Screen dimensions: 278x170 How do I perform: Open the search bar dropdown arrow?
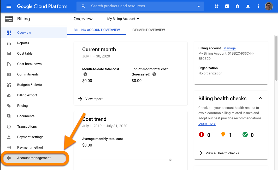pos(199,6)
